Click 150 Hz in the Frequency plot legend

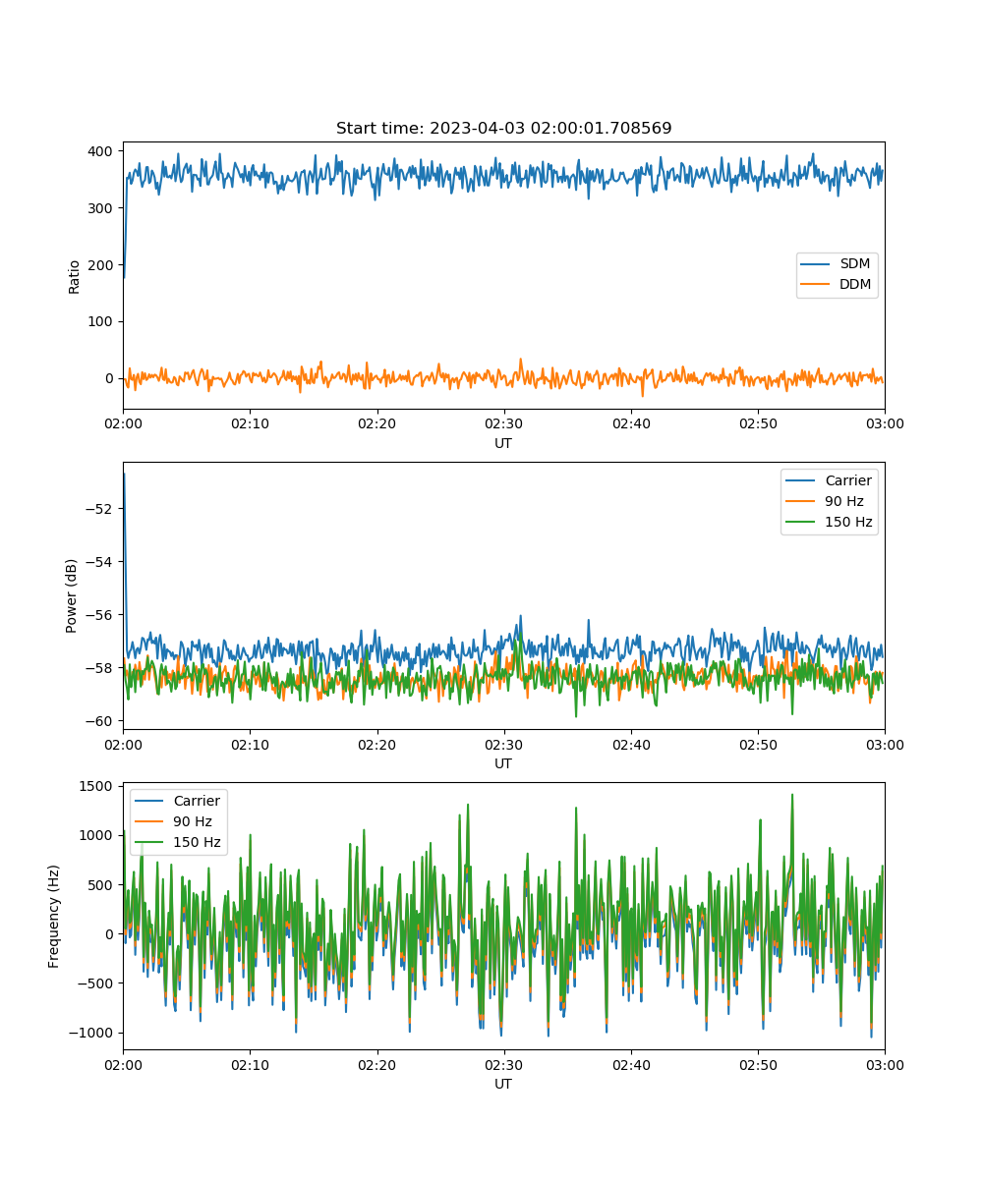click(197, 842)
